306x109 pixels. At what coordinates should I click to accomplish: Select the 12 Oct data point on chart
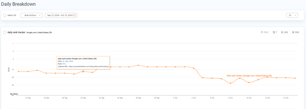pos(267,77)
